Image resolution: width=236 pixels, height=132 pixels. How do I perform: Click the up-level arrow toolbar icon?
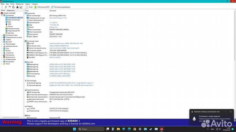(x=10, y=7)
